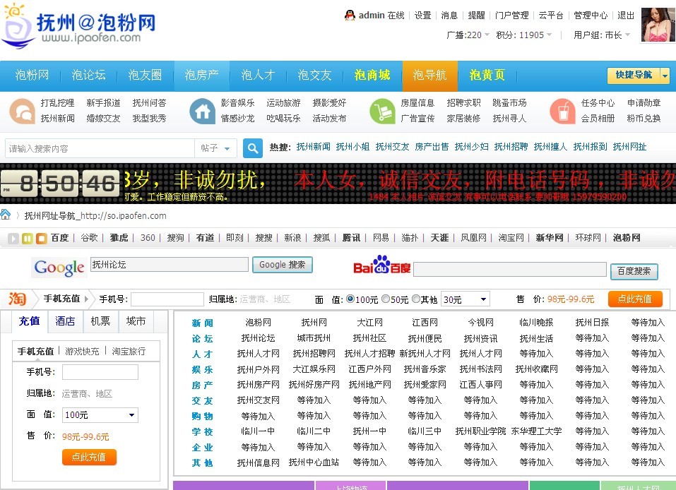
Task: Click the 抚州招聘 hot search link
Action: click(x=511, y=147)
